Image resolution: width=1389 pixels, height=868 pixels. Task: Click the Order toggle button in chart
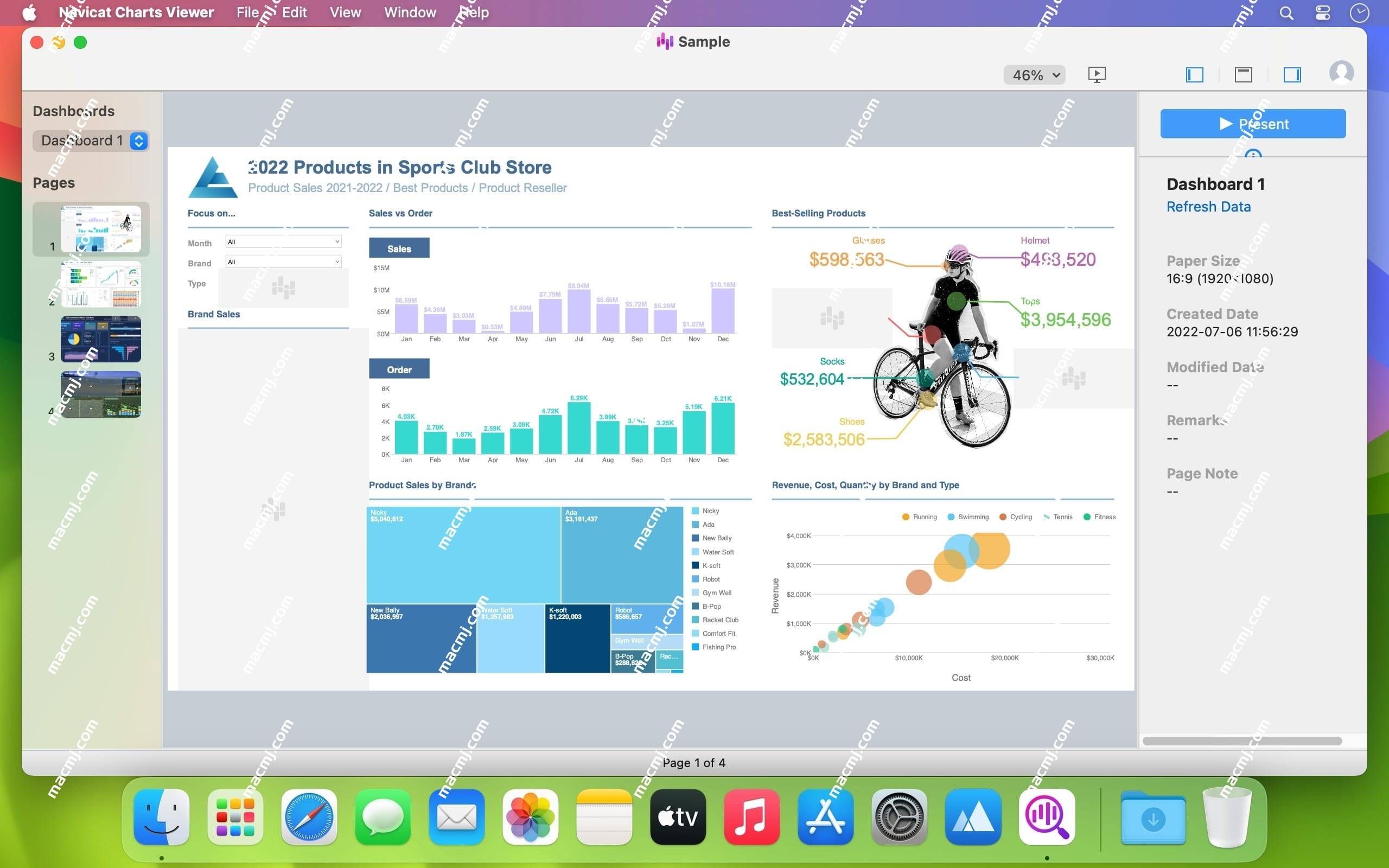click(400, 367)
